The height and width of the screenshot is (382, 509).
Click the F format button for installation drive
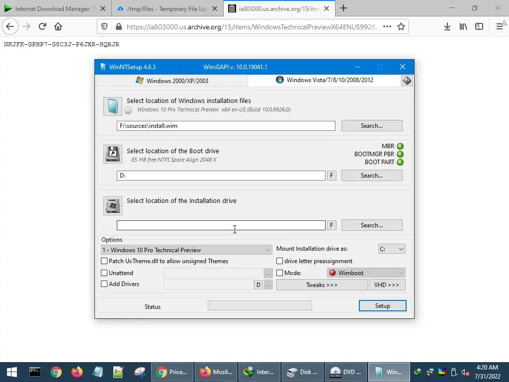332,225
